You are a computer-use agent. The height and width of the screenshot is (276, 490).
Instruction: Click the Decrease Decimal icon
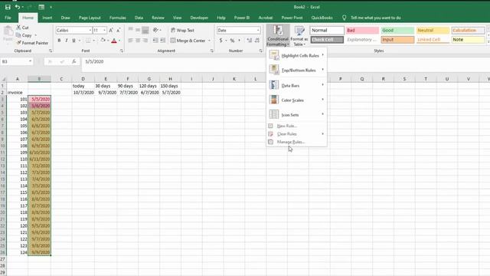click(257, 41)
